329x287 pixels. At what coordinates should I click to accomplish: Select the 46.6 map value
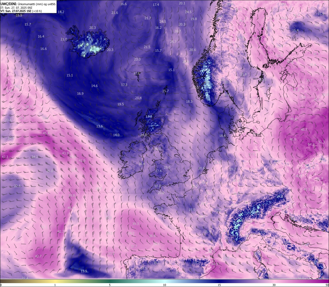click(293, 139)
